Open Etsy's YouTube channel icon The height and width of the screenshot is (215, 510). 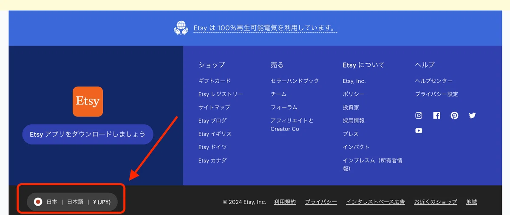pos(419,131)
